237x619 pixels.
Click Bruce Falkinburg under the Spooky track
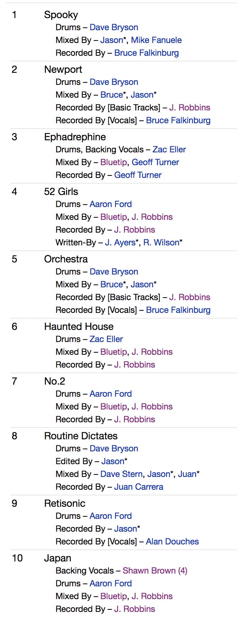pyautogui.click(x=146, y=53)
